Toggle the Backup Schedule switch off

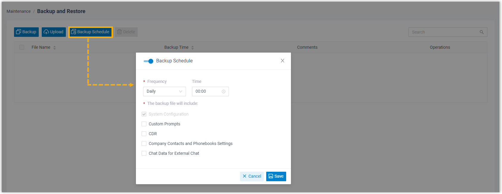[x=148, y=61]
